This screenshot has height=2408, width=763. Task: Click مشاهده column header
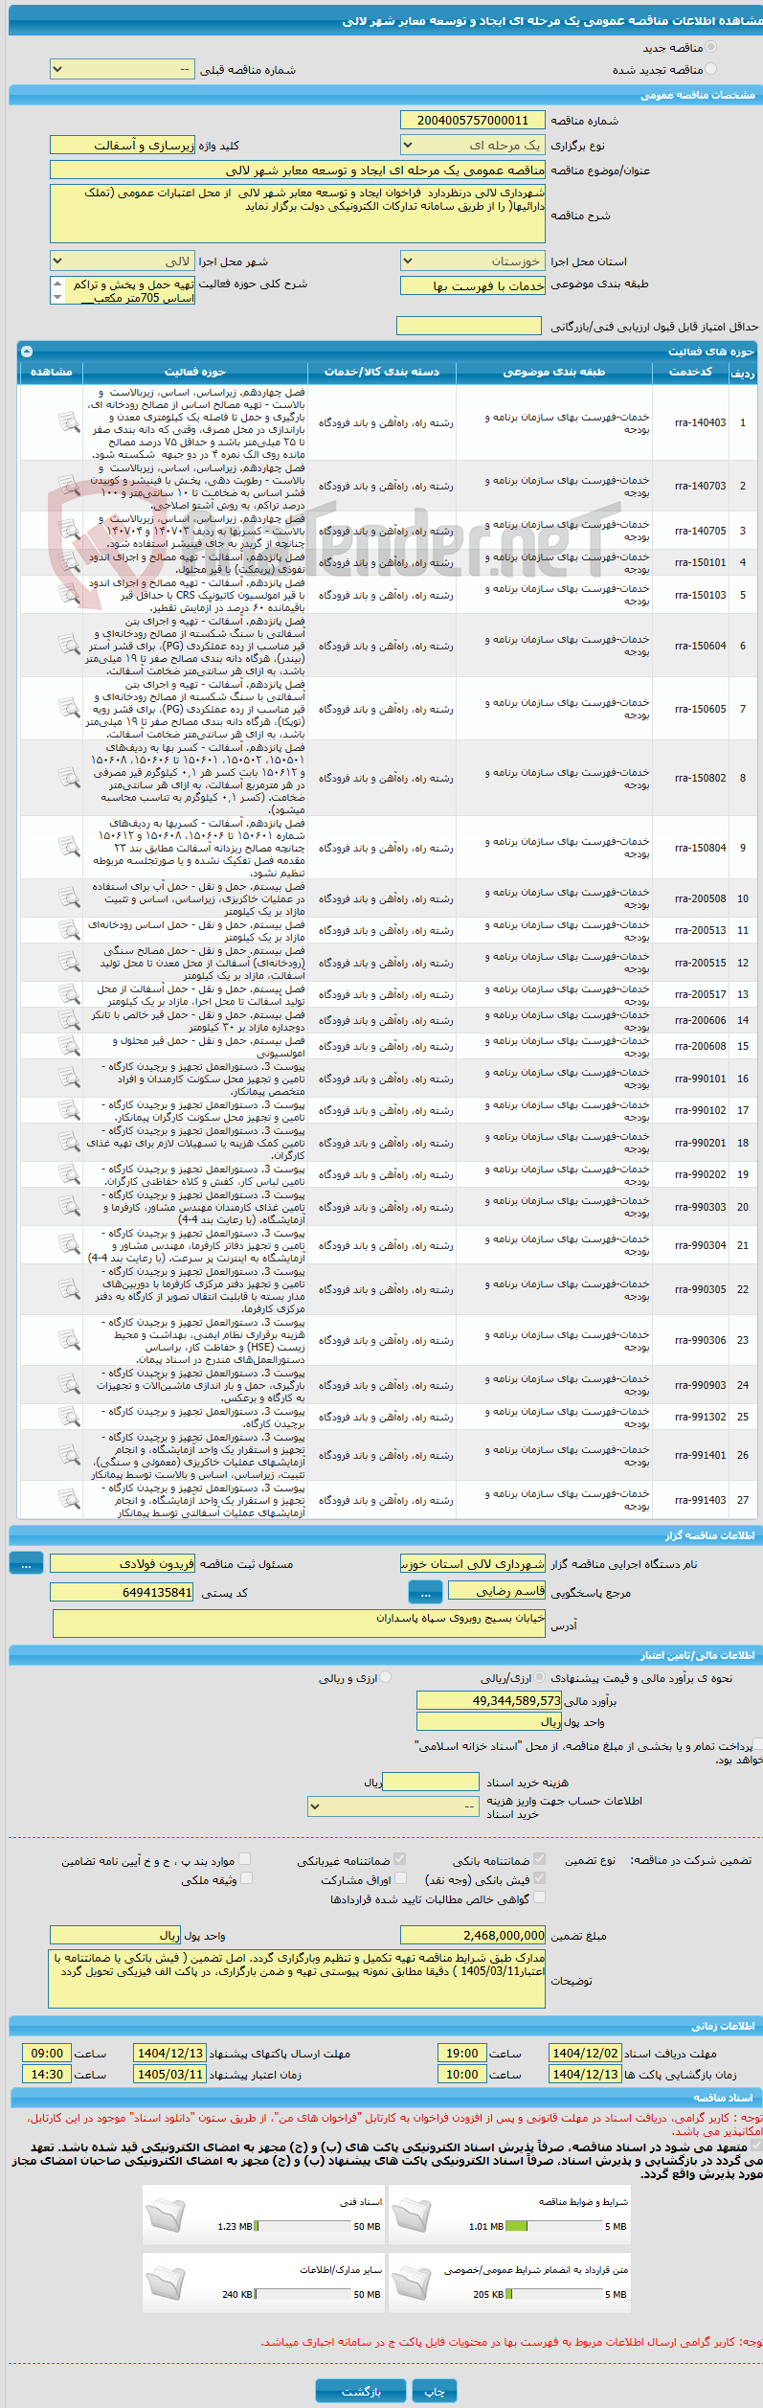(51, 372)
